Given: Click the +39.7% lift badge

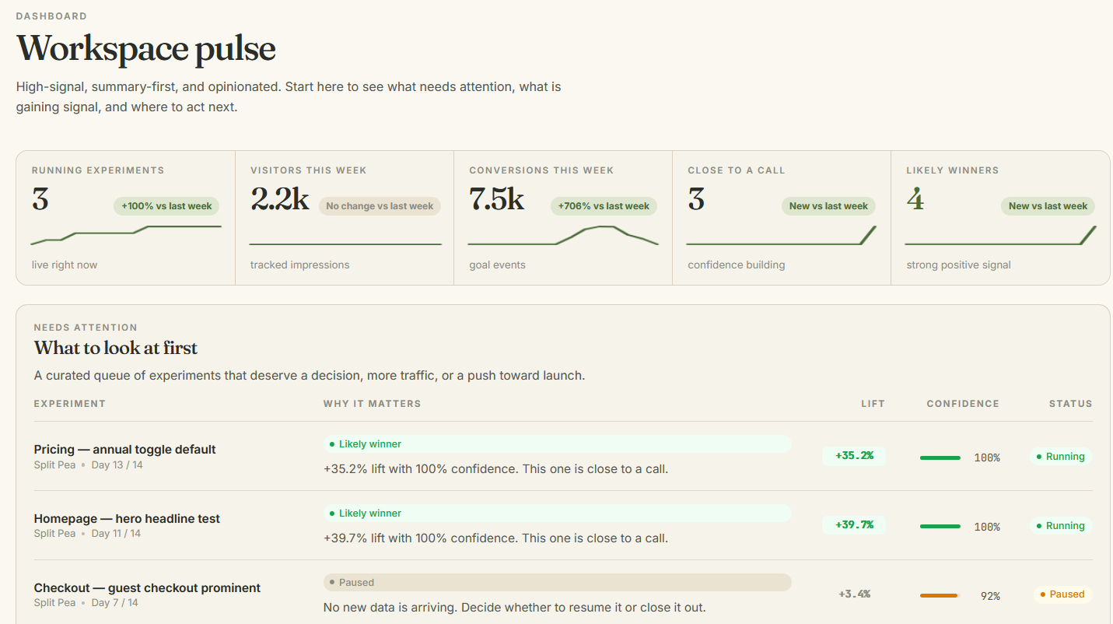Looking at the screenshot, I should (x=854, y=525).
